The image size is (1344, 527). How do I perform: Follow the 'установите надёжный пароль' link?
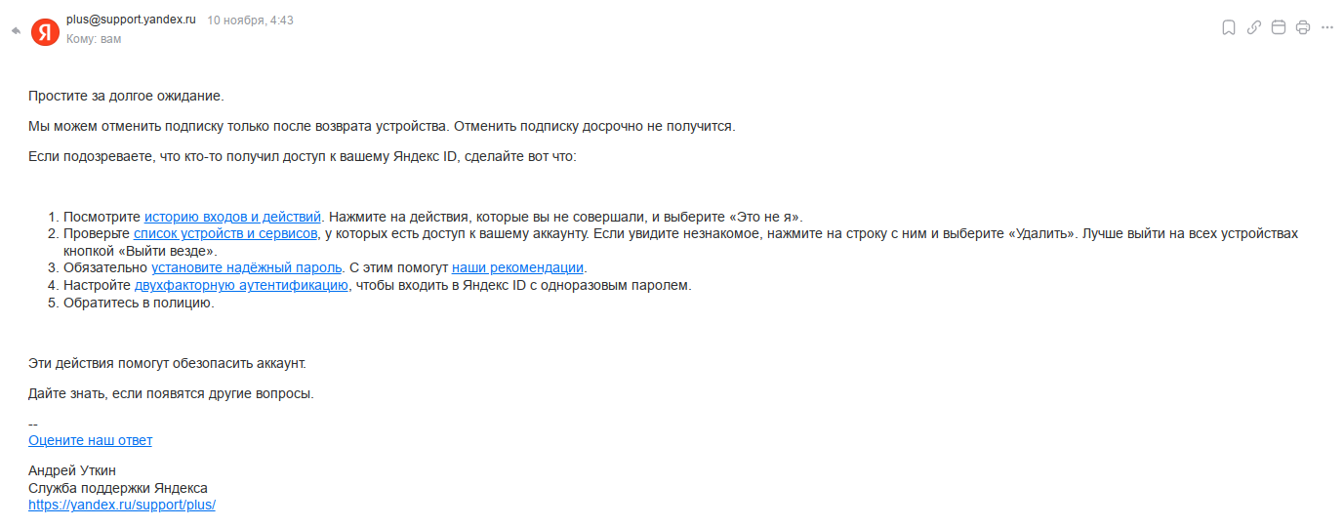point(247,267)
